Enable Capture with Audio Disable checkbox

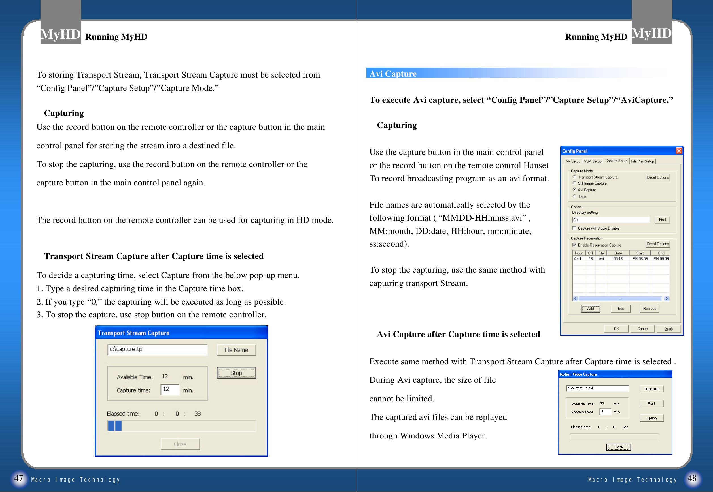pos(574,228)
